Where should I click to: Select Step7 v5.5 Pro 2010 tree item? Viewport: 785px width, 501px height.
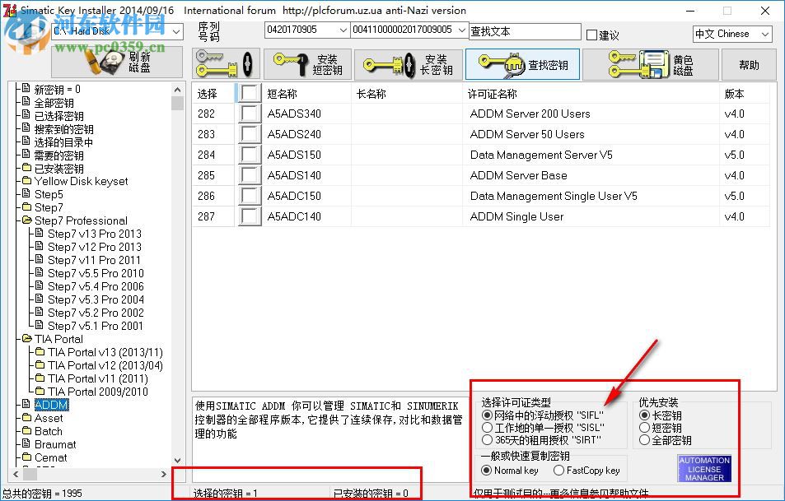pyautogui.click(x=96, y=273)
